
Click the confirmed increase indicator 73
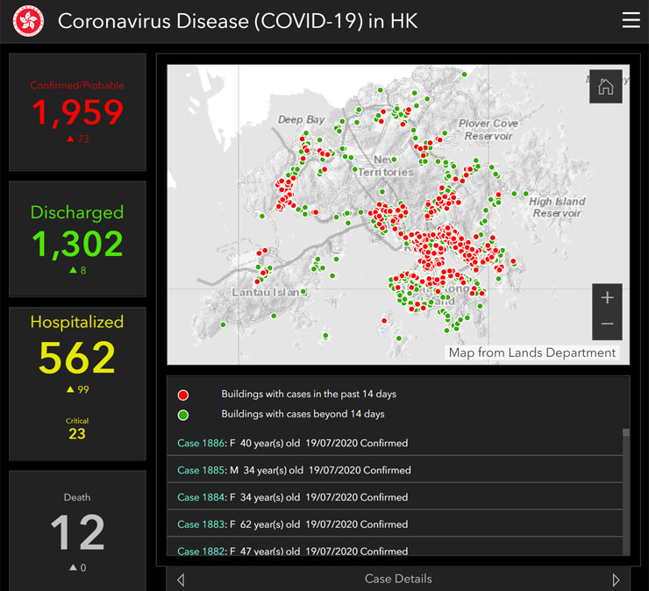78,139
